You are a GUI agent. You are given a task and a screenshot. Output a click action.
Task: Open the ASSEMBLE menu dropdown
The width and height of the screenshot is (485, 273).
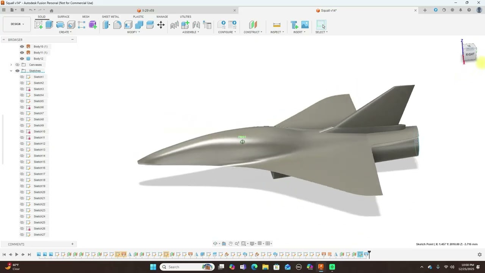tap(191, 32)
